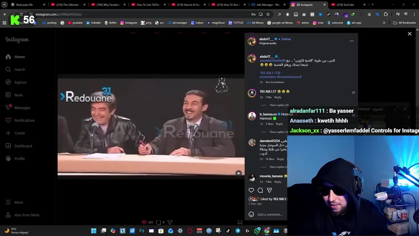Like the 193.168.1.17 comment

(354, 93)
